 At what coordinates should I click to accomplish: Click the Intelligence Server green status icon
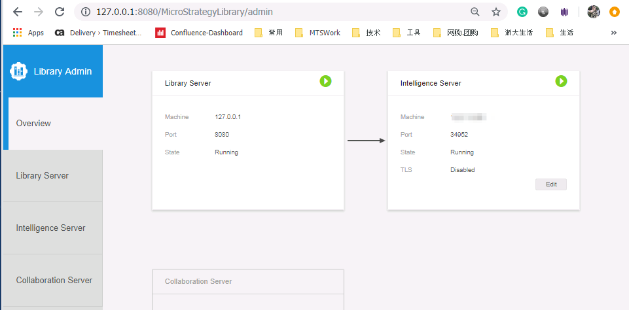pyautogui.click(x=561, y=81)
